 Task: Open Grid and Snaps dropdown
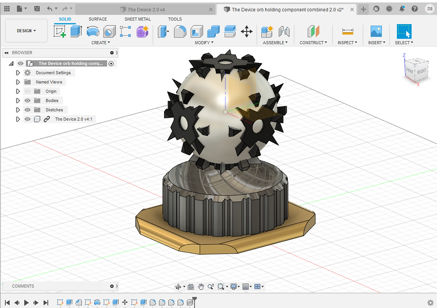tap(247, 287)
